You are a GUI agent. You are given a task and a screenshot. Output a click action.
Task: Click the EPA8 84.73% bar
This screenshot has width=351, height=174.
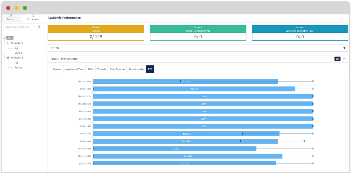[186, 134]
